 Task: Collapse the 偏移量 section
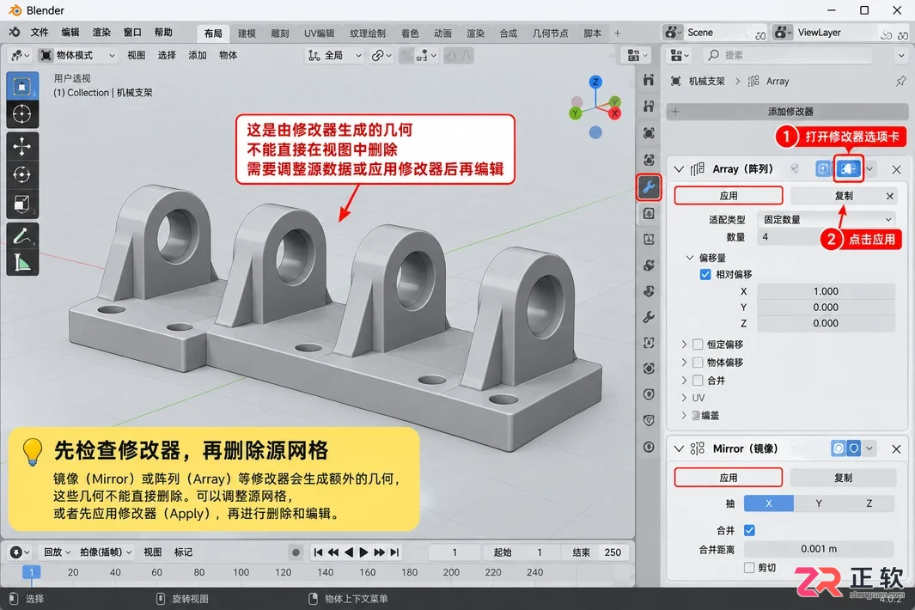[690, 258]
